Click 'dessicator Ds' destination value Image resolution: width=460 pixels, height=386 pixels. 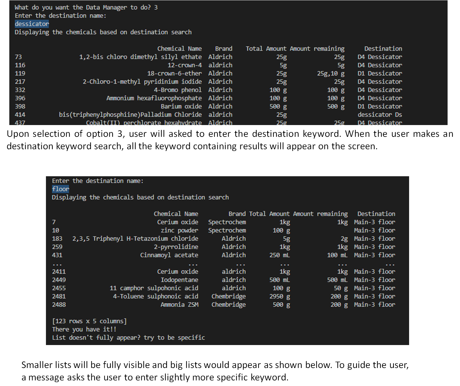point(380,114)
